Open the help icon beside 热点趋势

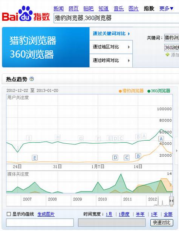coord(32,79)
